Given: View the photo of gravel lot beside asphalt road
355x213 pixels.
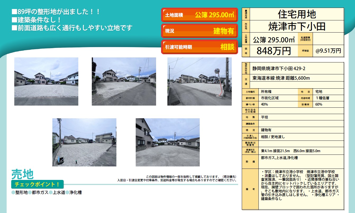Looking at the screenshot, I should click(124, 81).
